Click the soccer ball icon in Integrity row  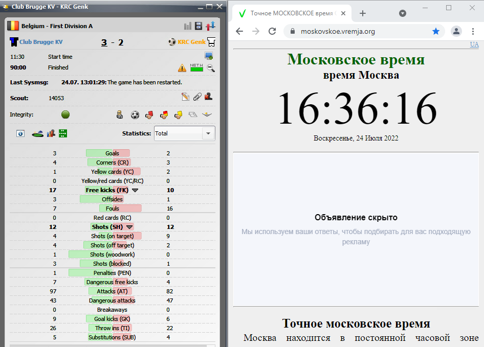(x=135, y=115)
